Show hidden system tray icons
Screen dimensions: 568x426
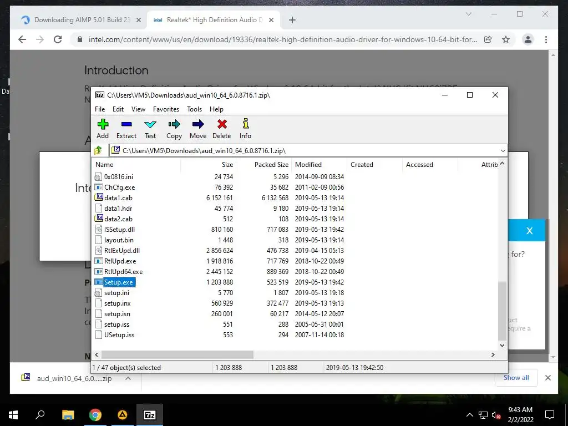(x=469, y=415)
